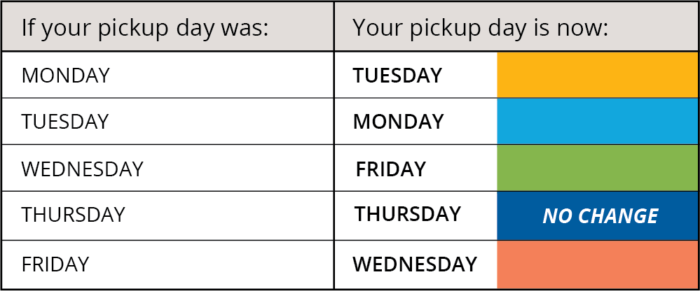Click the NO CHANGE dark blue block

click(x=597, y=215)
